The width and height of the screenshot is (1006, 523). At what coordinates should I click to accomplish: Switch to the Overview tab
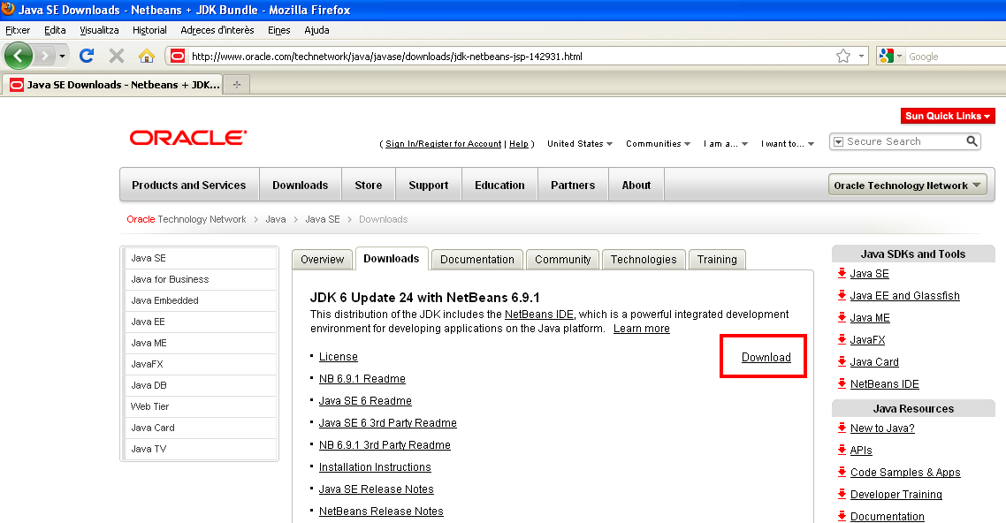coord(322,260)
